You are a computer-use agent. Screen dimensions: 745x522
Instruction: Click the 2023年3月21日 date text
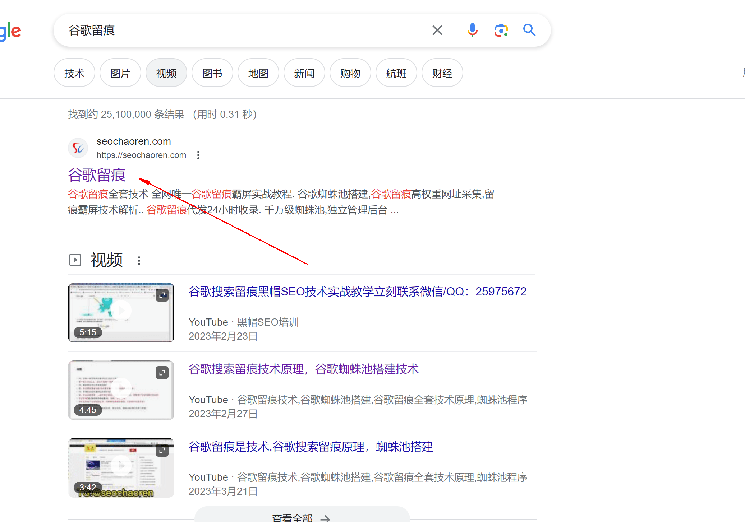[223, 491]
